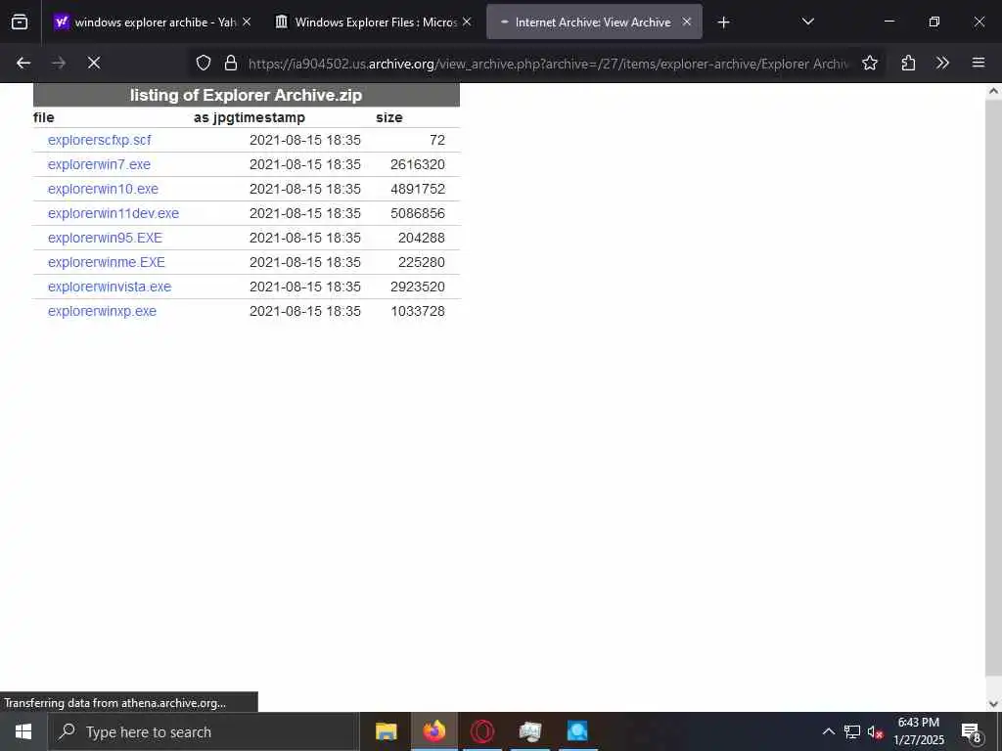Viewport: 1002px width, 751px height.
Task: Select size value 1033728
Action: pyautogui.click(x=417, y=311)
